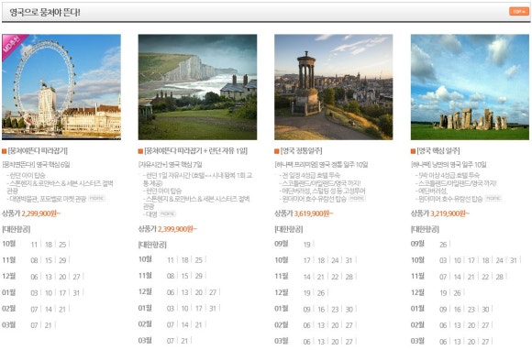Select 02월 20 in 낭만의 영국 일주
532x350 pixels.
click(471, 325)
